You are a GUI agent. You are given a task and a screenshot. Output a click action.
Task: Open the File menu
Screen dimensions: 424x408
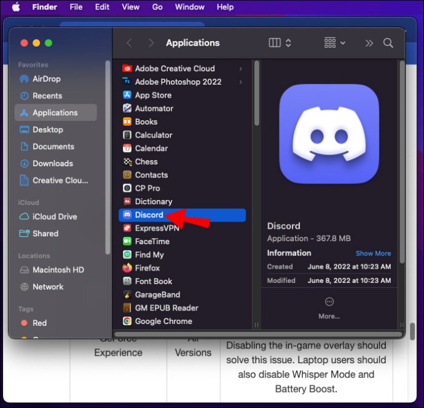pyautogui.click(x=76, y=7)
